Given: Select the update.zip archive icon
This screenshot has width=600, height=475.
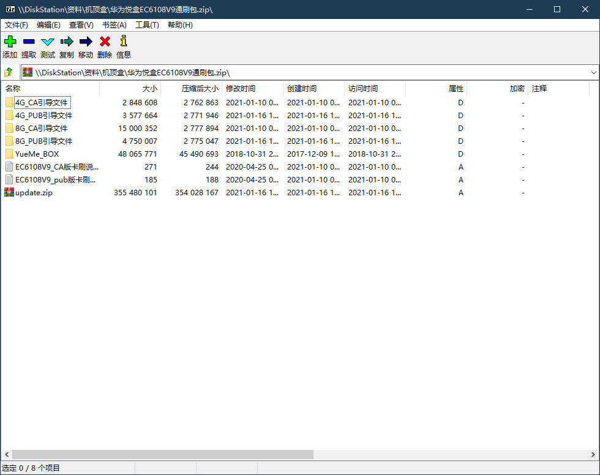Looking at the screenshot, I should (x=9, y=192).
